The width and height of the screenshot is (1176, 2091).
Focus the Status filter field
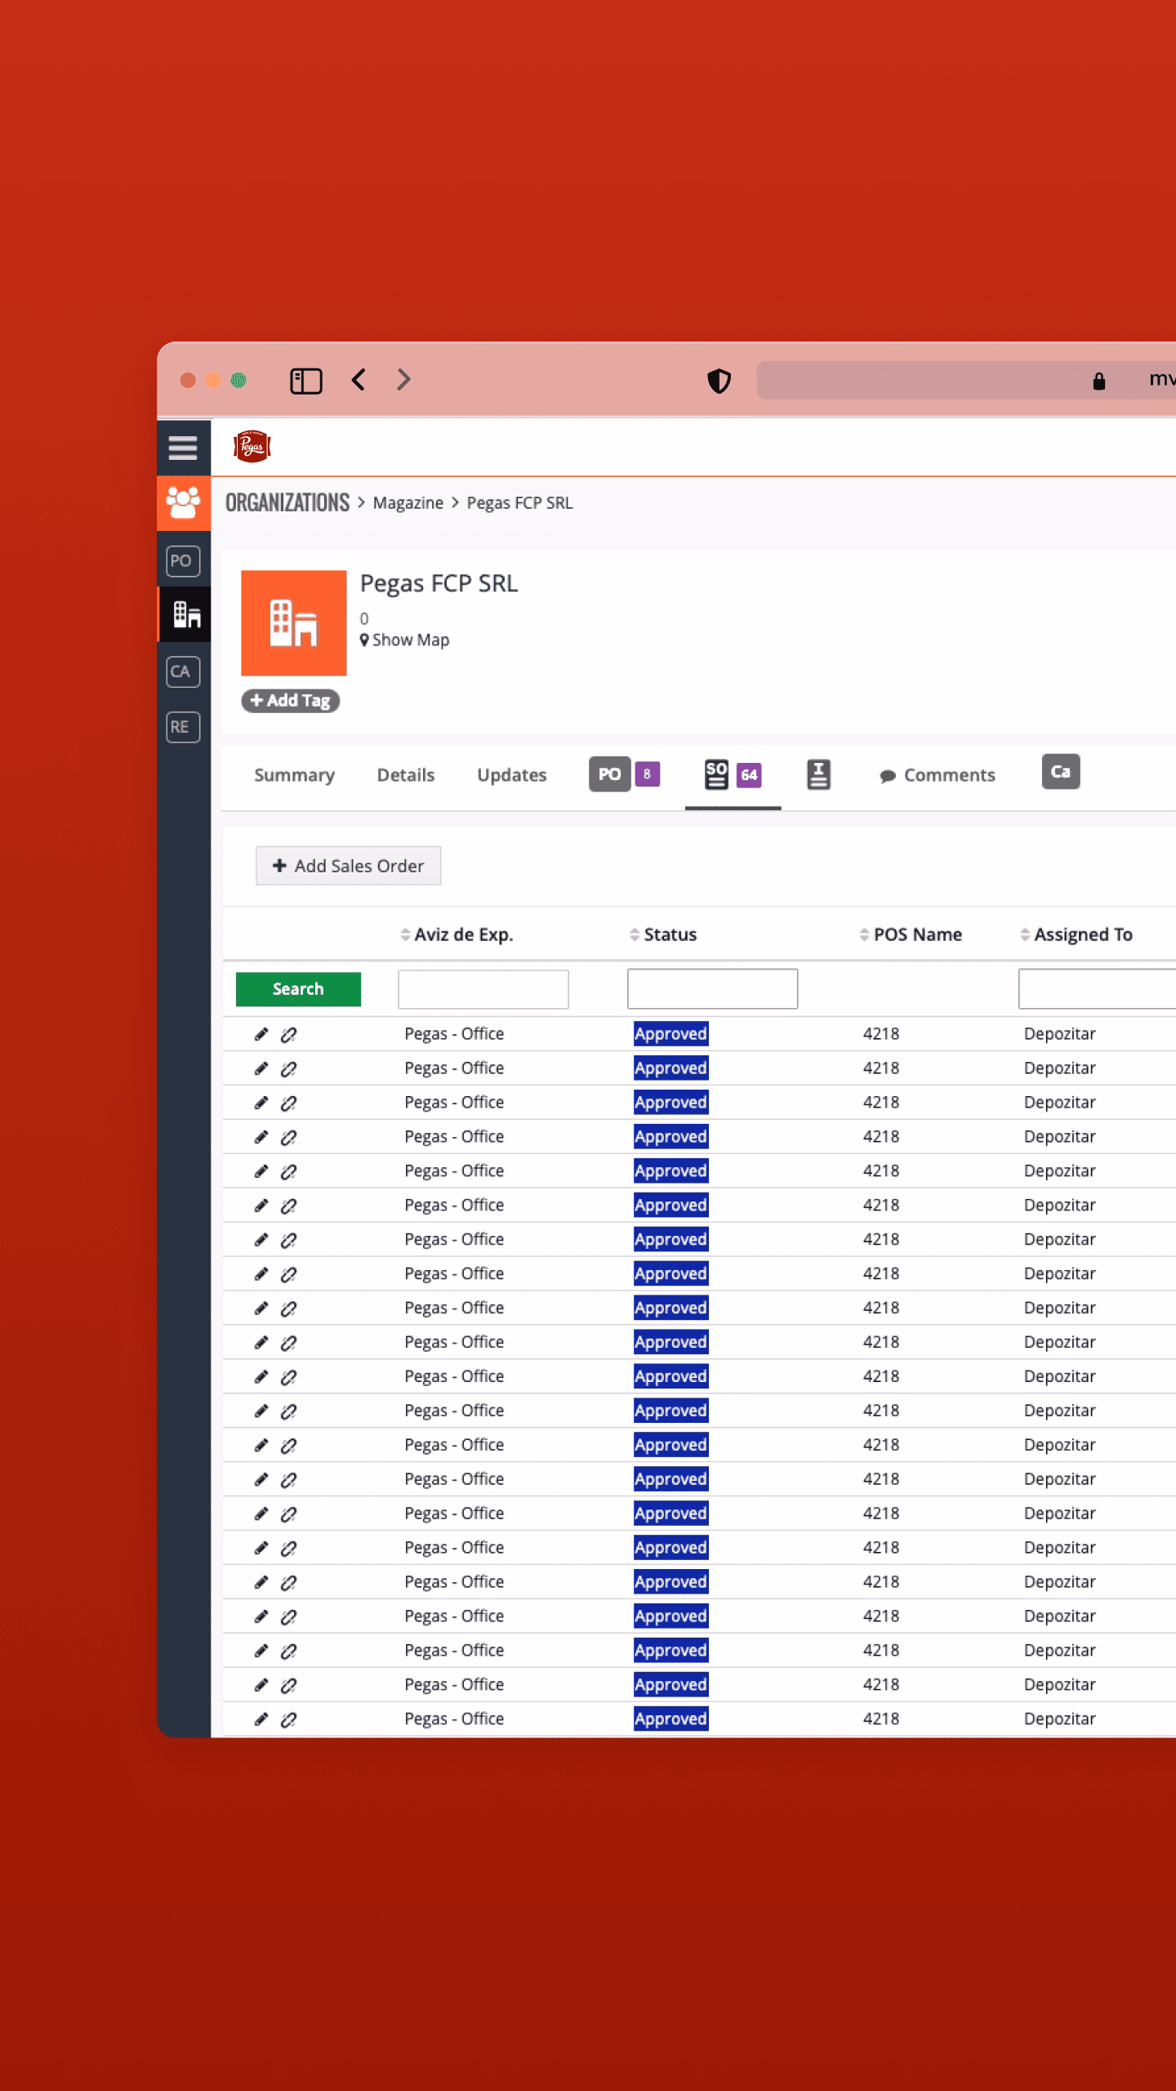(713, 989)
